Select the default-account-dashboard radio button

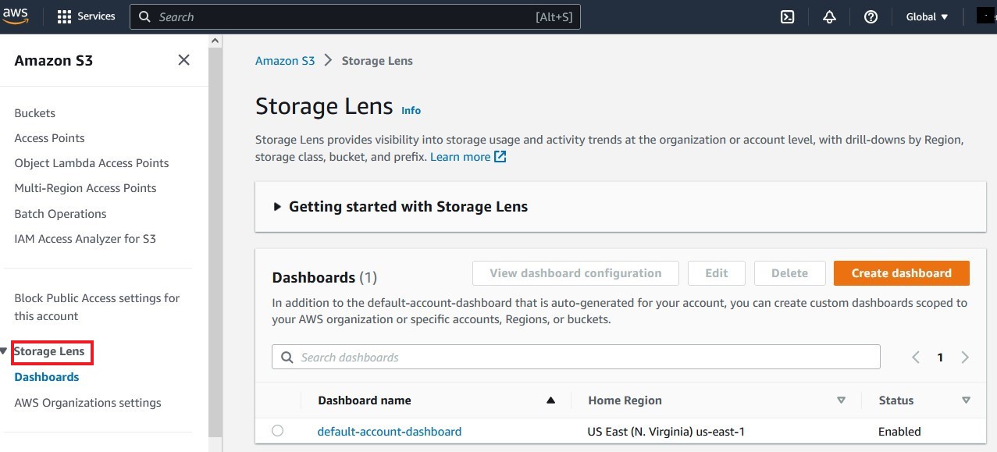click(x=277, y=431)
